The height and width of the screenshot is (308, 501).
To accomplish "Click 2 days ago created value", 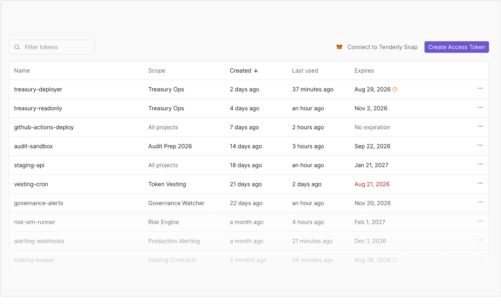I will 244,89.
